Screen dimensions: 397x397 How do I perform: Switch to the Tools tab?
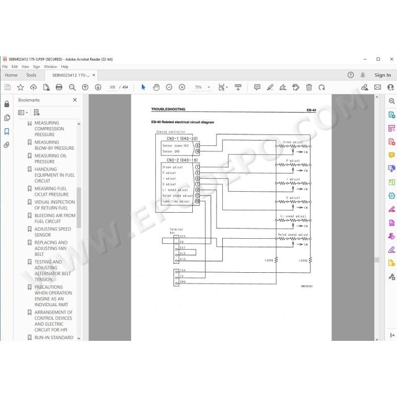pos(31,75)
